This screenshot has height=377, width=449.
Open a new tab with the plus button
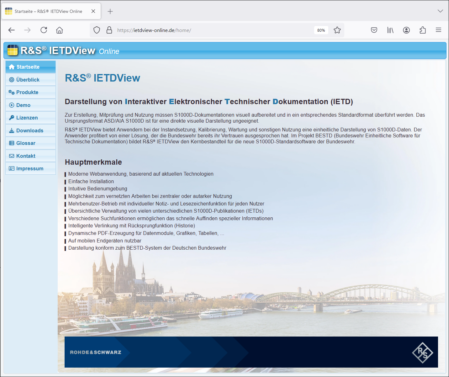coord(110,11)
